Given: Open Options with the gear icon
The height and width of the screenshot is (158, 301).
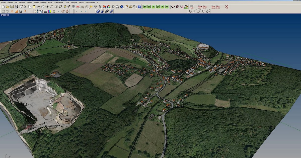Looking at the screenshot, I should [x=130, y=7].
